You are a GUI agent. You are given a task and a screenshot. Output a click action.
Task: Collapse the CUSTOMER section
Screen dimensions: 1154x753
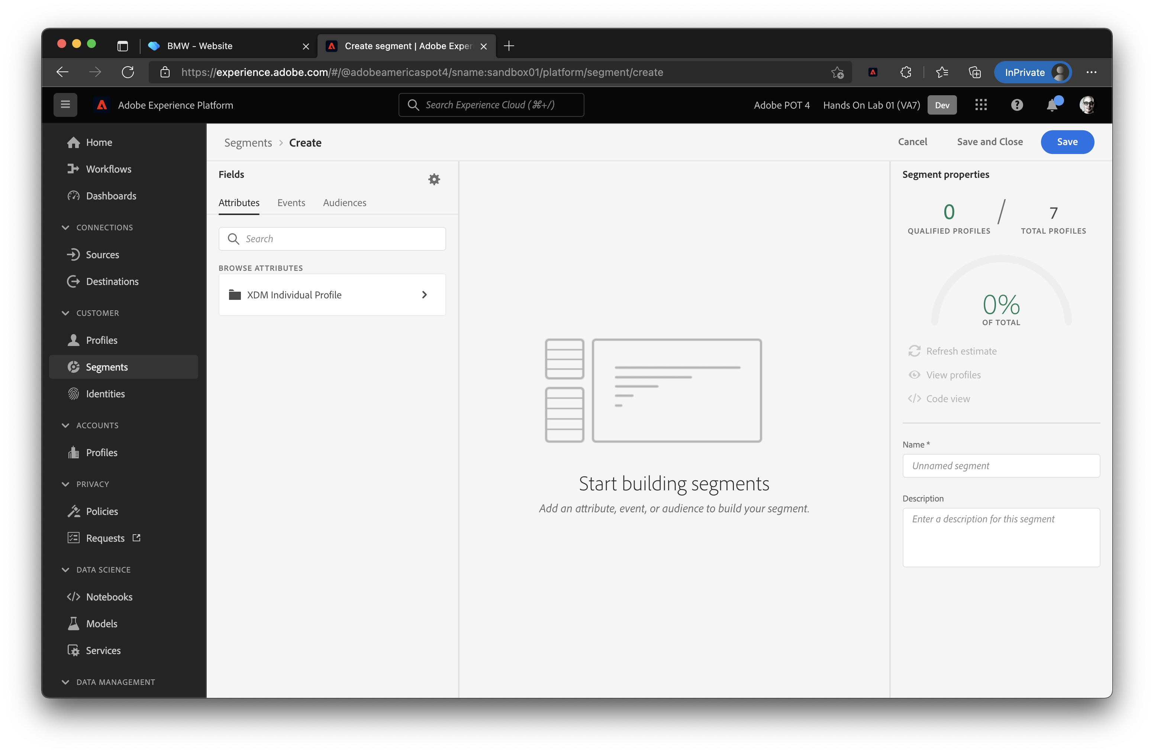coord(65,313)
